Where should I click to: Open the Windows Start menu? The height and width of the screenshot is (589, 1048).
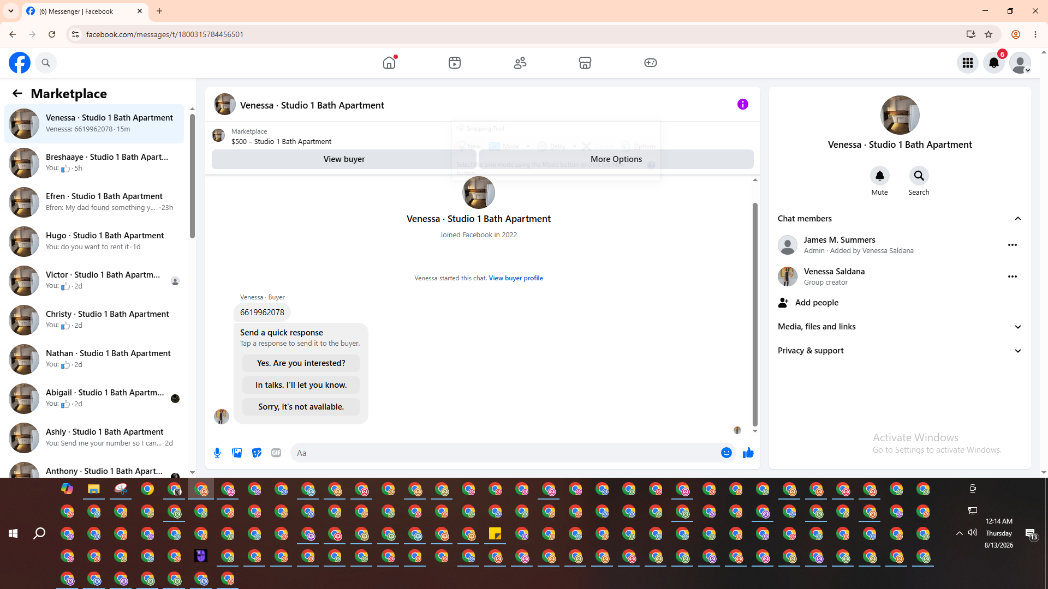[x=13, y=533]
